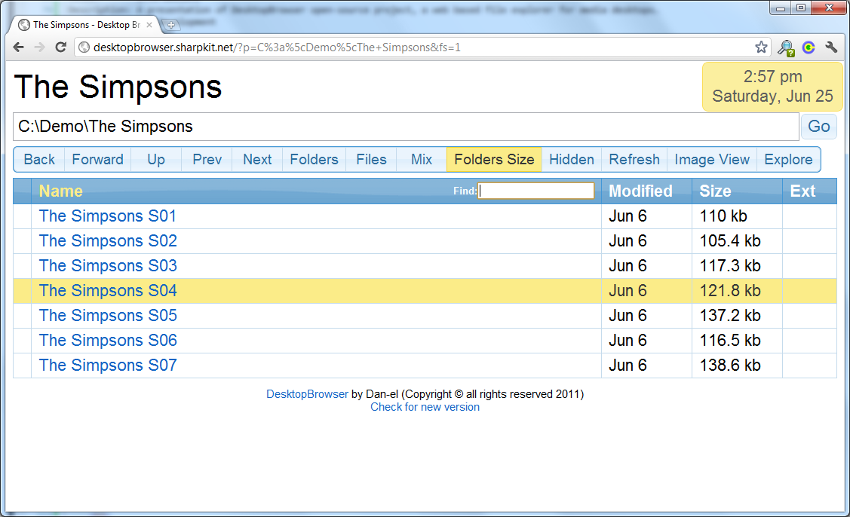Open The Simpsons S05 folder
850x517 pixels.
click(x=107, y=316)
